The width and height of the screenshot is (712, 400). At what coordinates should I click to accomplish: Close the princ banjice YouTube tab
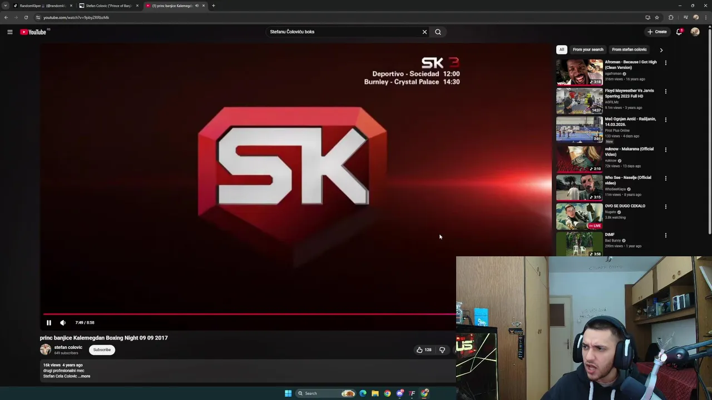click(x=204, y=6)
